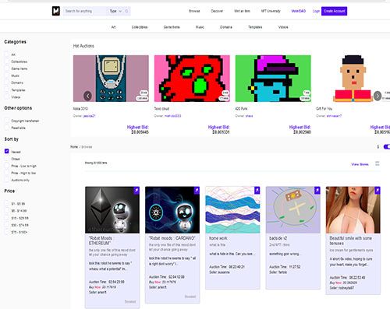Show next Hot Auctions with right arrow
The height and width of the screenshot is (309, 390).
pyautogui.click(x=378, y=96)
